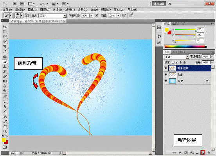Image resolution: width=216 pixels, height=156 pixels.
Task: Select the Gradient tool
Action: pos(5,81)
